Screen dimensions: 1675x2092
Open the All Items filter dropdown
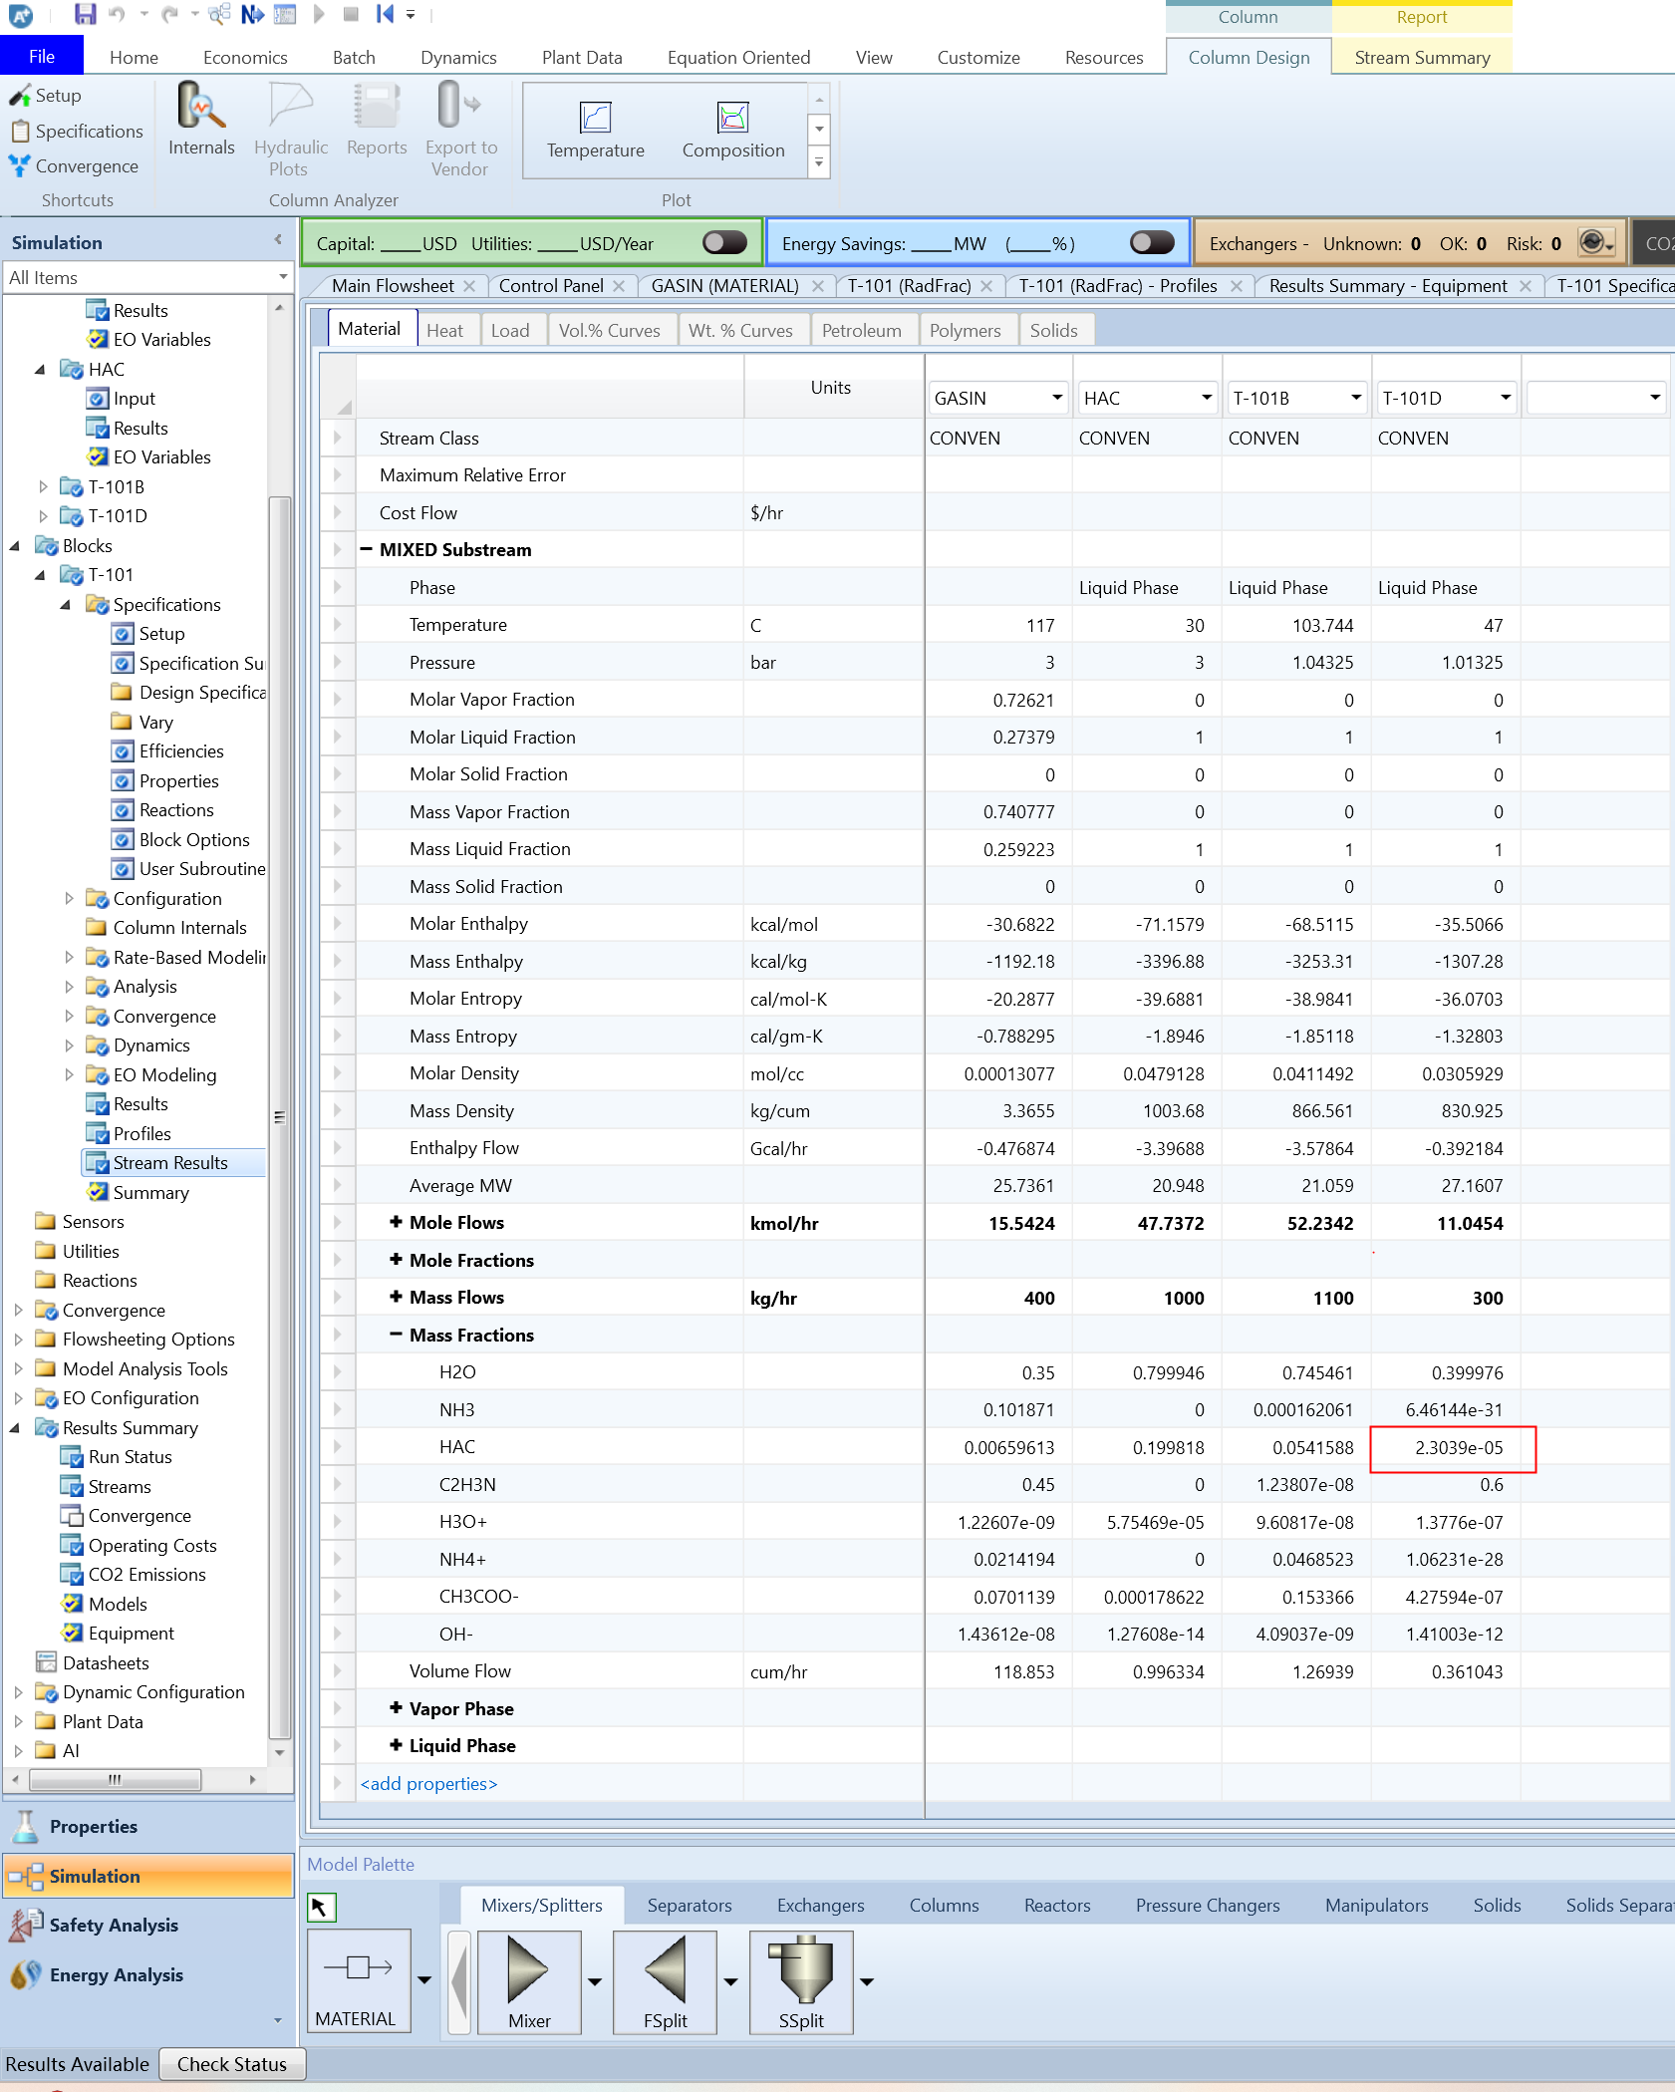tap(283, 277)
